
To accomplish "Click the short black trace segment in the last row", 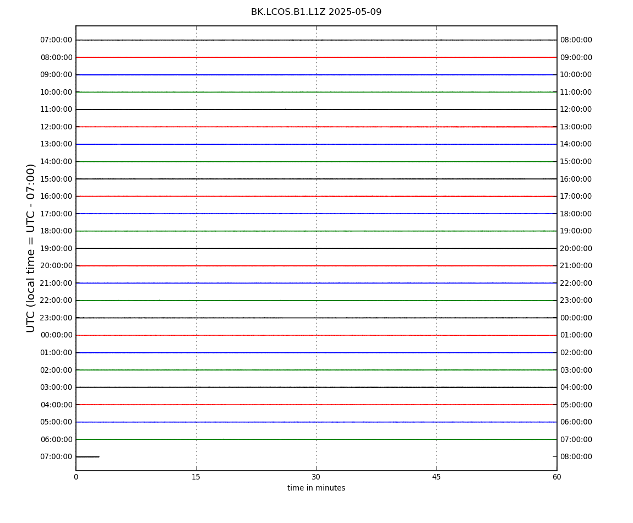I will pyautogui.click(x=88, y=457).
